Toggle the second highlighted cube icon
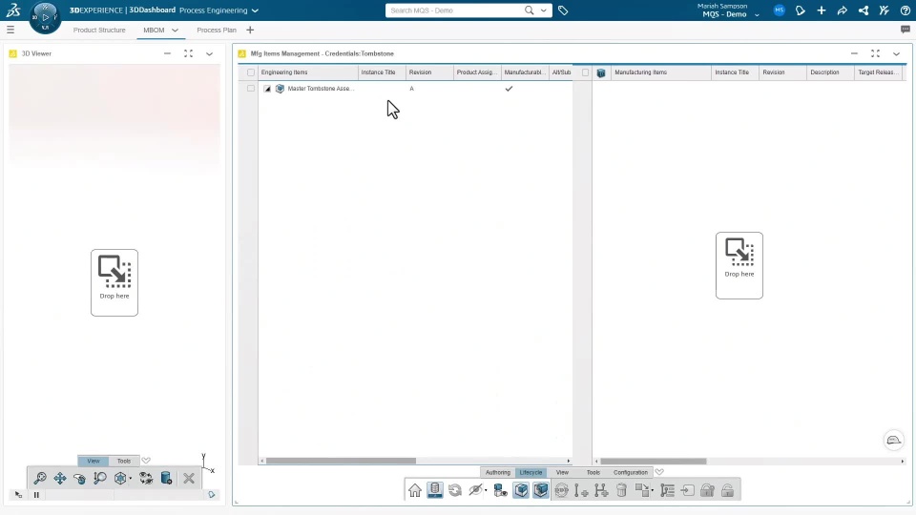 [541, 490]
